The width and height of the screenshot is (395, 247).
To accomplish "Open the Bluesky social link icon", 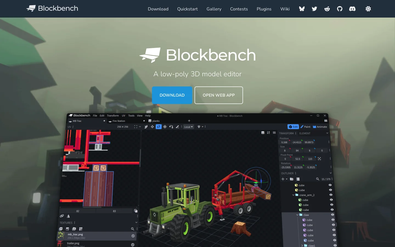I will [x=302, y=9].
